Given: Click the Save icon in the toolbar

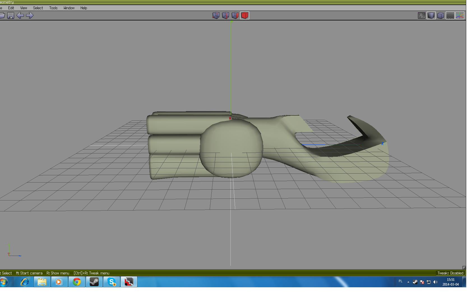Looking at the screenshot, I should coord(11,15).
